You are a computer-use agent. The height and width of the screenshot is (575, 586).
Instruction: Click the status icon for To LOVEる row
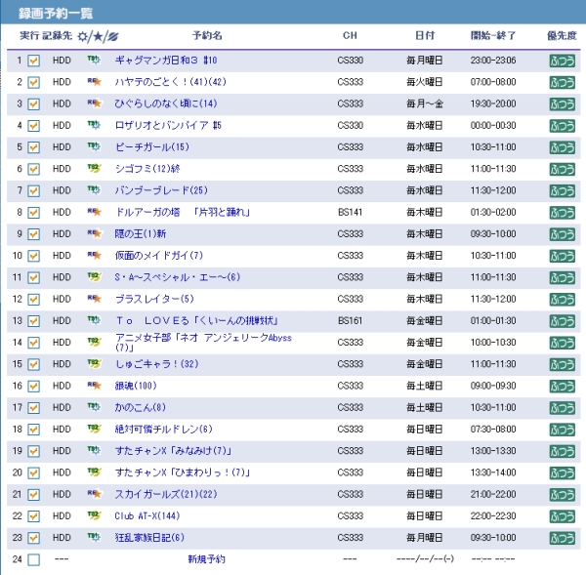(94, 320)
